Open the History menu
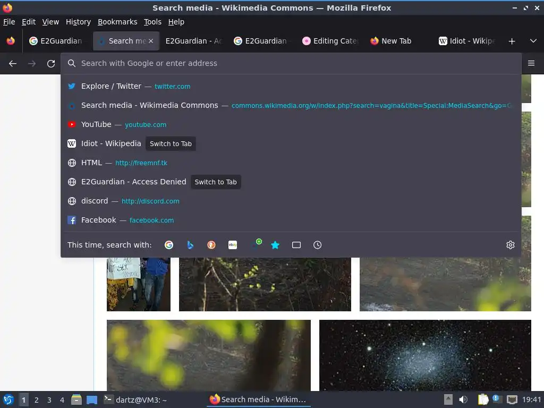 [x=78, y=22]
